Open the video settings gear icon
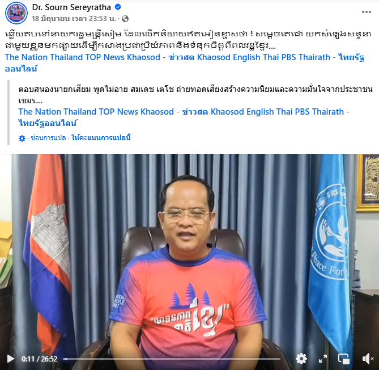The image size is (379, 370). pyautogui.click(x=301, y=359)
